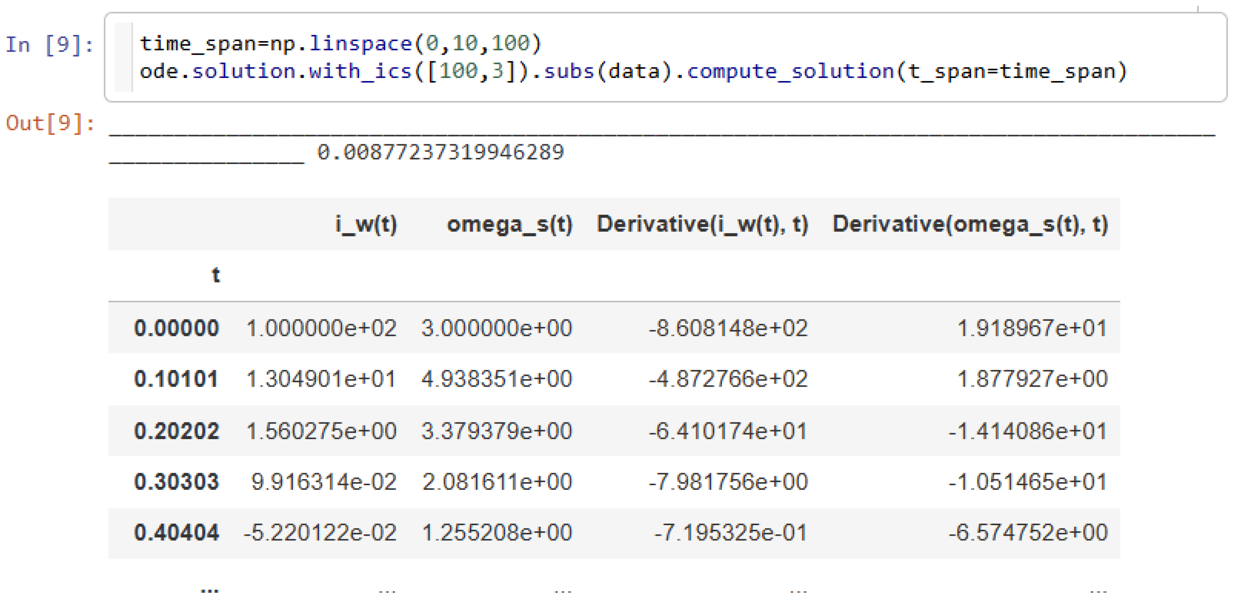This screenshot has width=1233, height=599.
Task: Click the omega_s(t) column header
Action: tap(509, 224)
